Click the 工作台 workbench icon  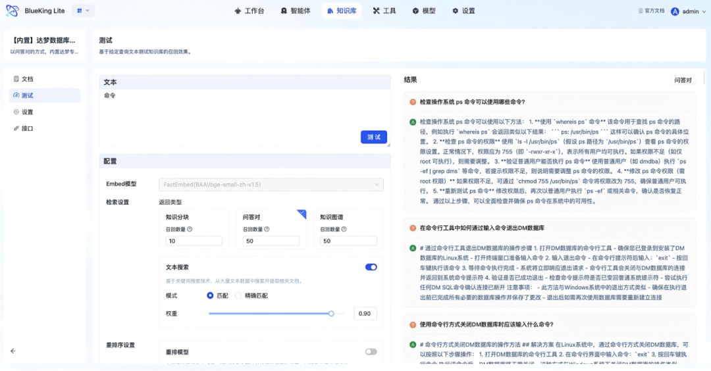238,11
